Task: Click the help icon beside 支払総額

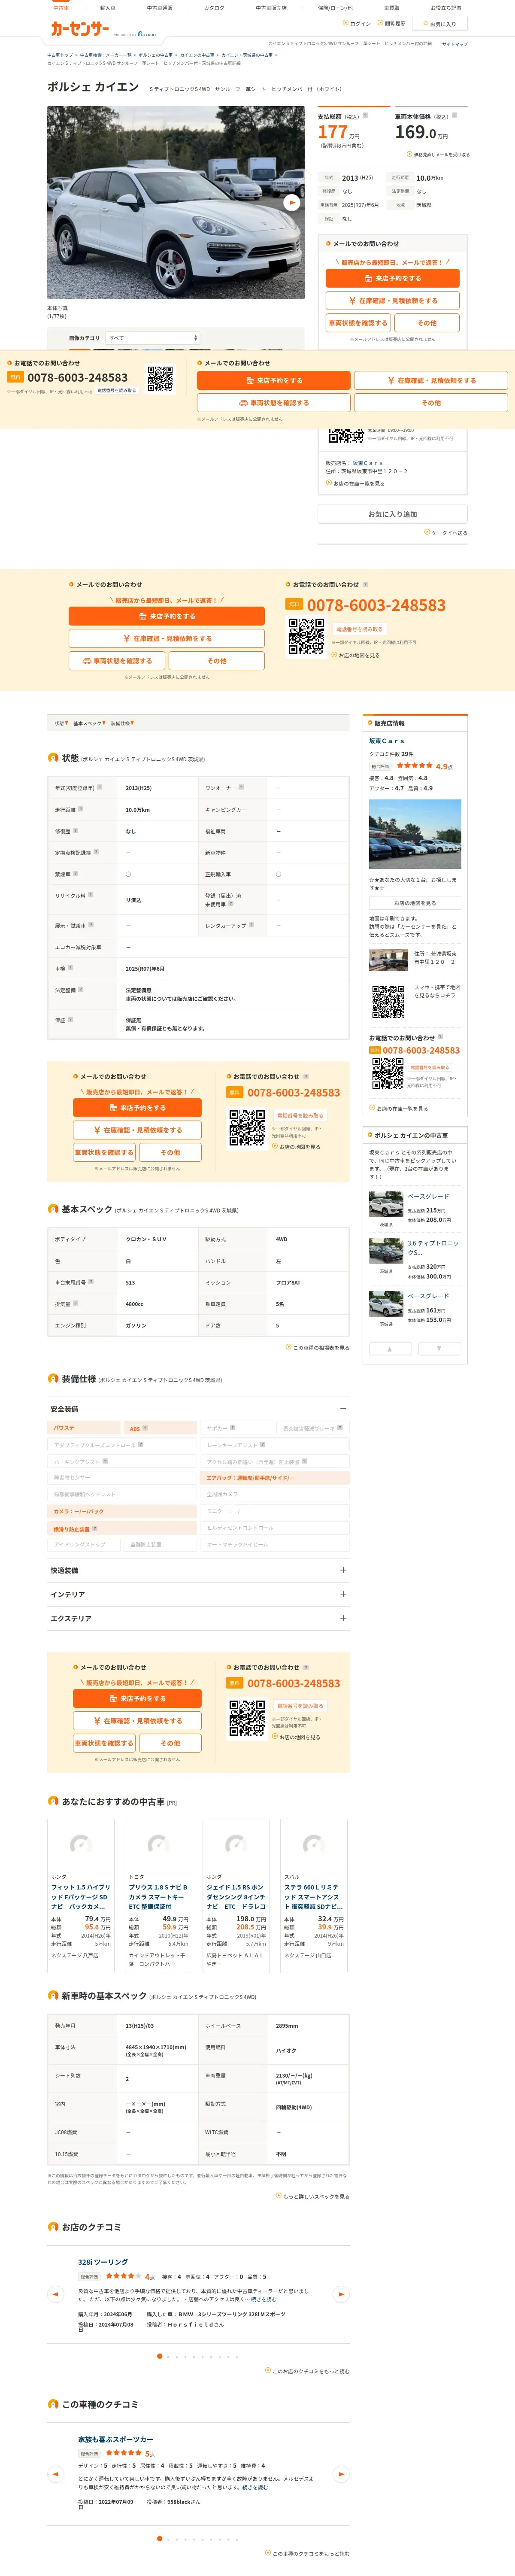Action: [365, 115]
